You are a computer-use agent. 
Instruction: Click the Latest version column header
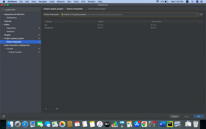[177, 21]
